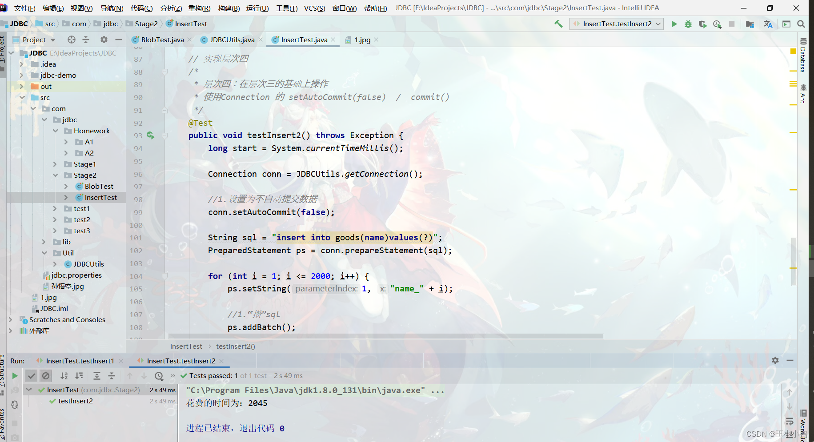The height and width of the screenshot is (442, 814).
Task: Open Project Structure icon in top toolbar
Action: (750, 24)
